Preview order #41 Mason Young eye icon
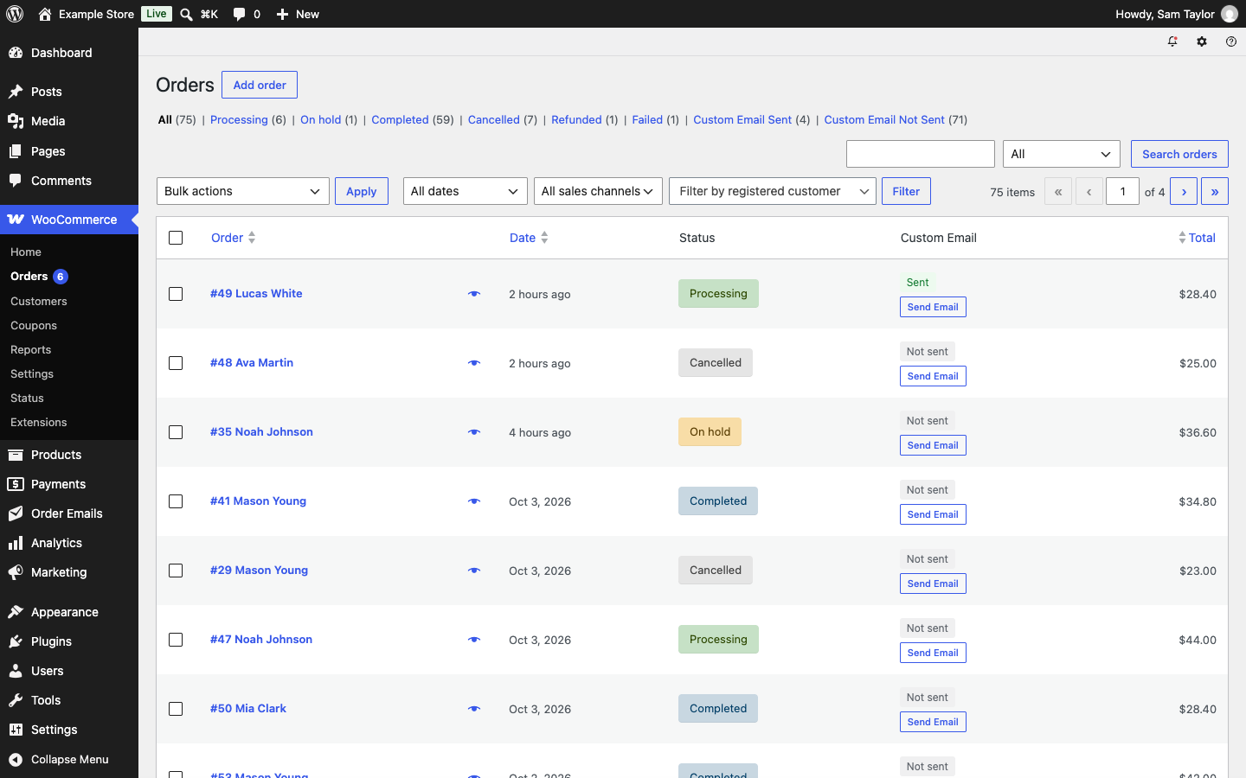The width and height of the screenshot is (1246, 778). click(474, 501)
